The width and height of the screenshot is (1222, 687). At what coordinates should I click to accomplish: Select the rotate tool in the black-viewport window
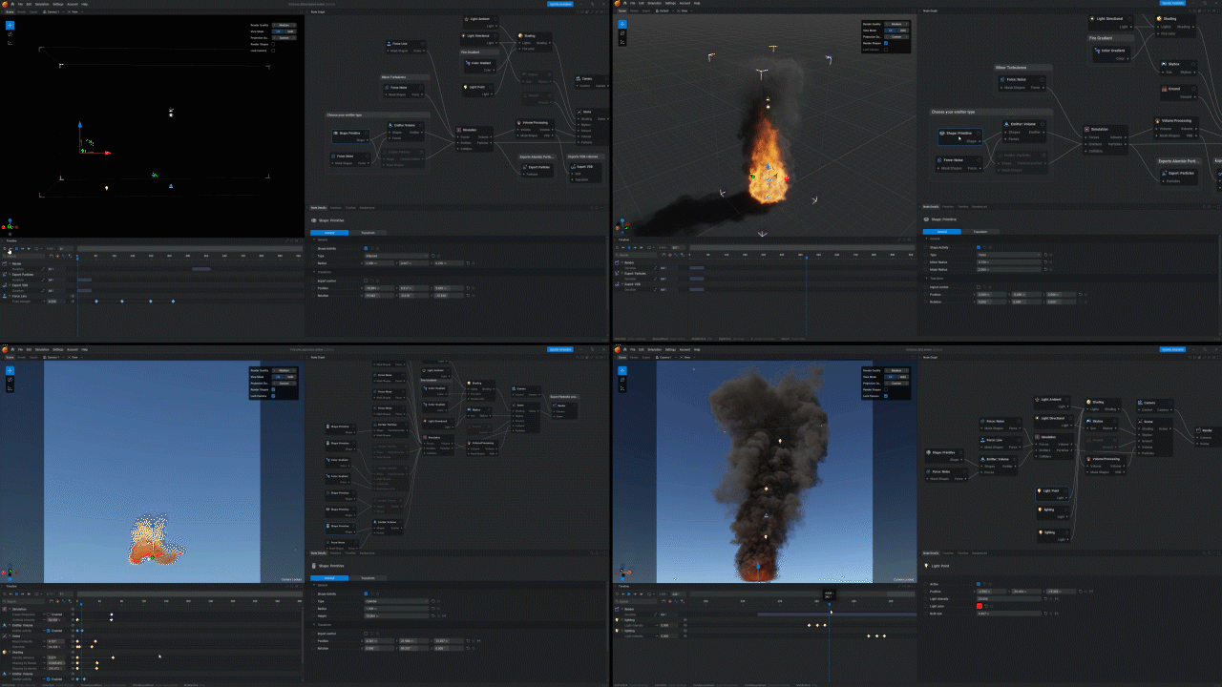11,33
